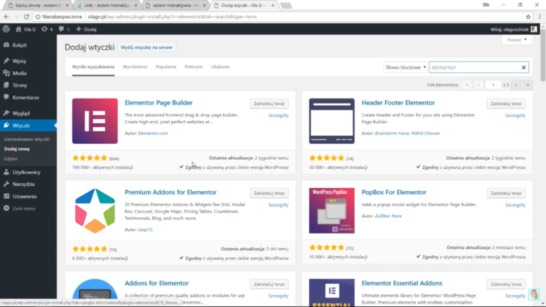Open comments bubble icon in admin bar
The image size is (546, 307).
(61, 29)
